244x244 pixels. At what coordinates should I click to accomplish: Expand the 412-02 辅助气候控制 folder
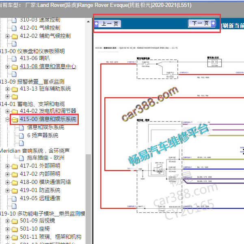click(7, 36)
